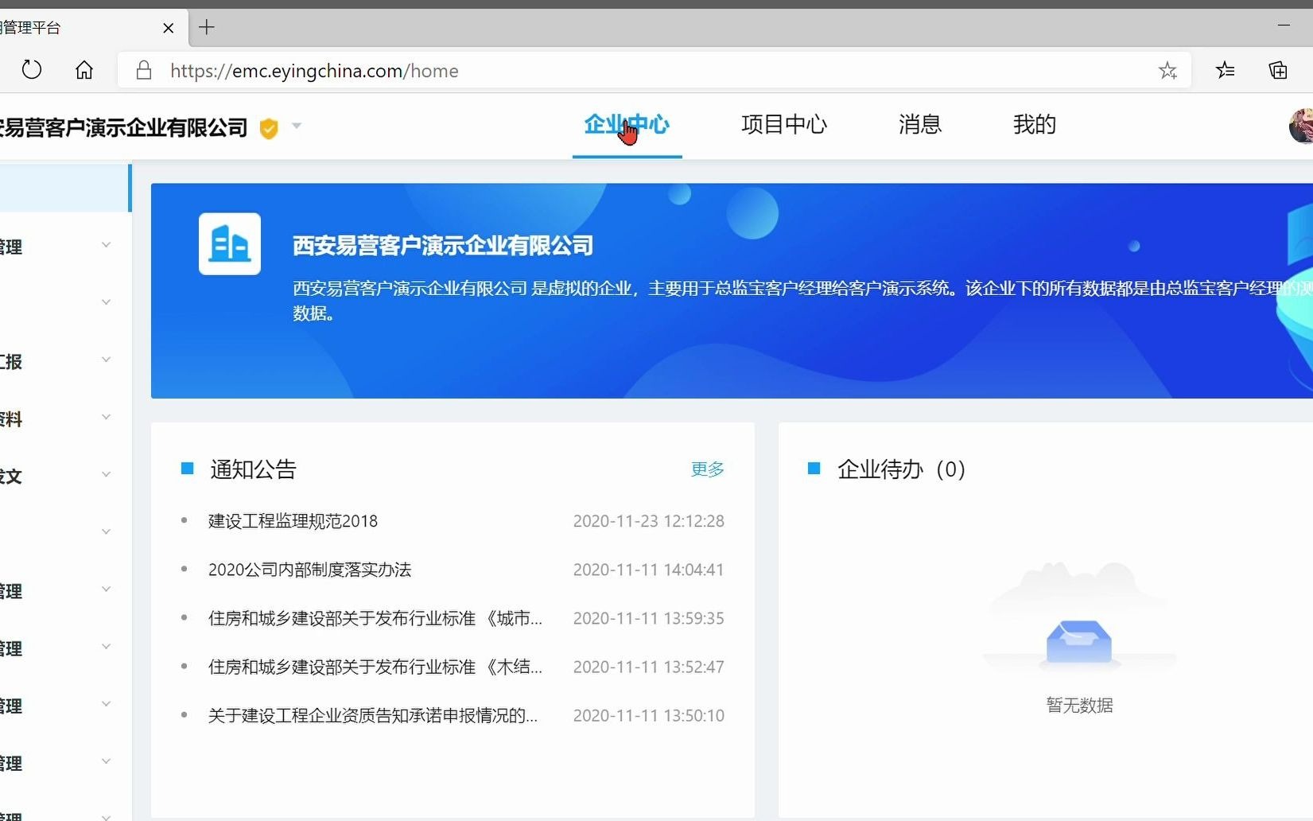Click the banner title 西安易营客户演示企业有限公司
The height and width of the screenshot is (821, 1313).
pos(443,246)
